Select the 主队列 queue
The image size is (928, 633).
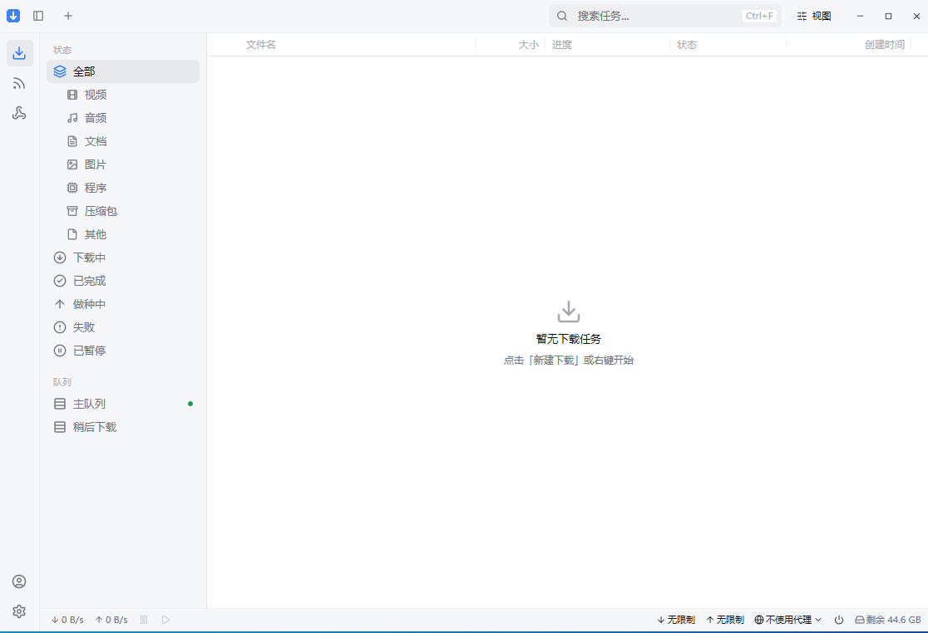[x=123, y=404]
